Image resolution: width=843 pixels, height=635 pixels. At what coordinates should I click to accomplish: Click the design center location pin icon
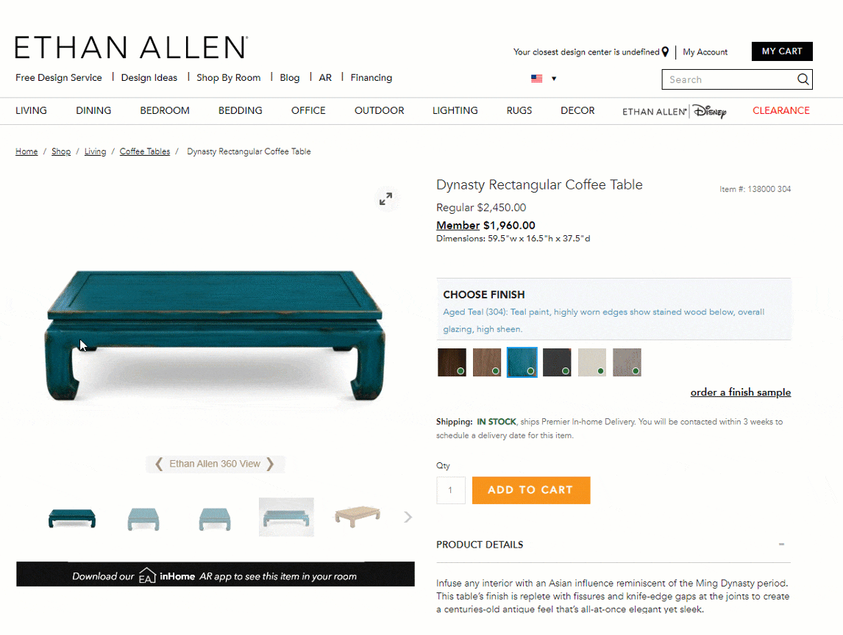[665, 52]
